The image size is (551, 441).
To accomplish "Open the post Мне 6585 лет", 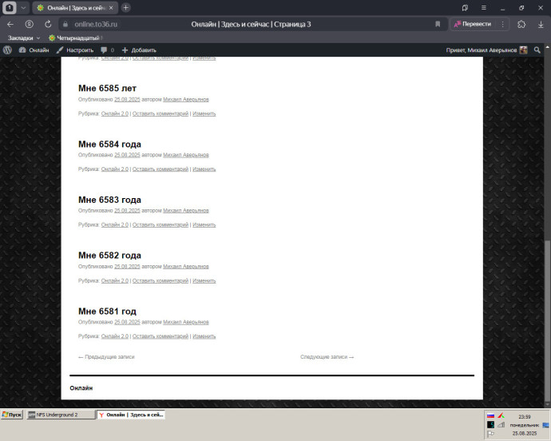I will [x=107, y=88].
